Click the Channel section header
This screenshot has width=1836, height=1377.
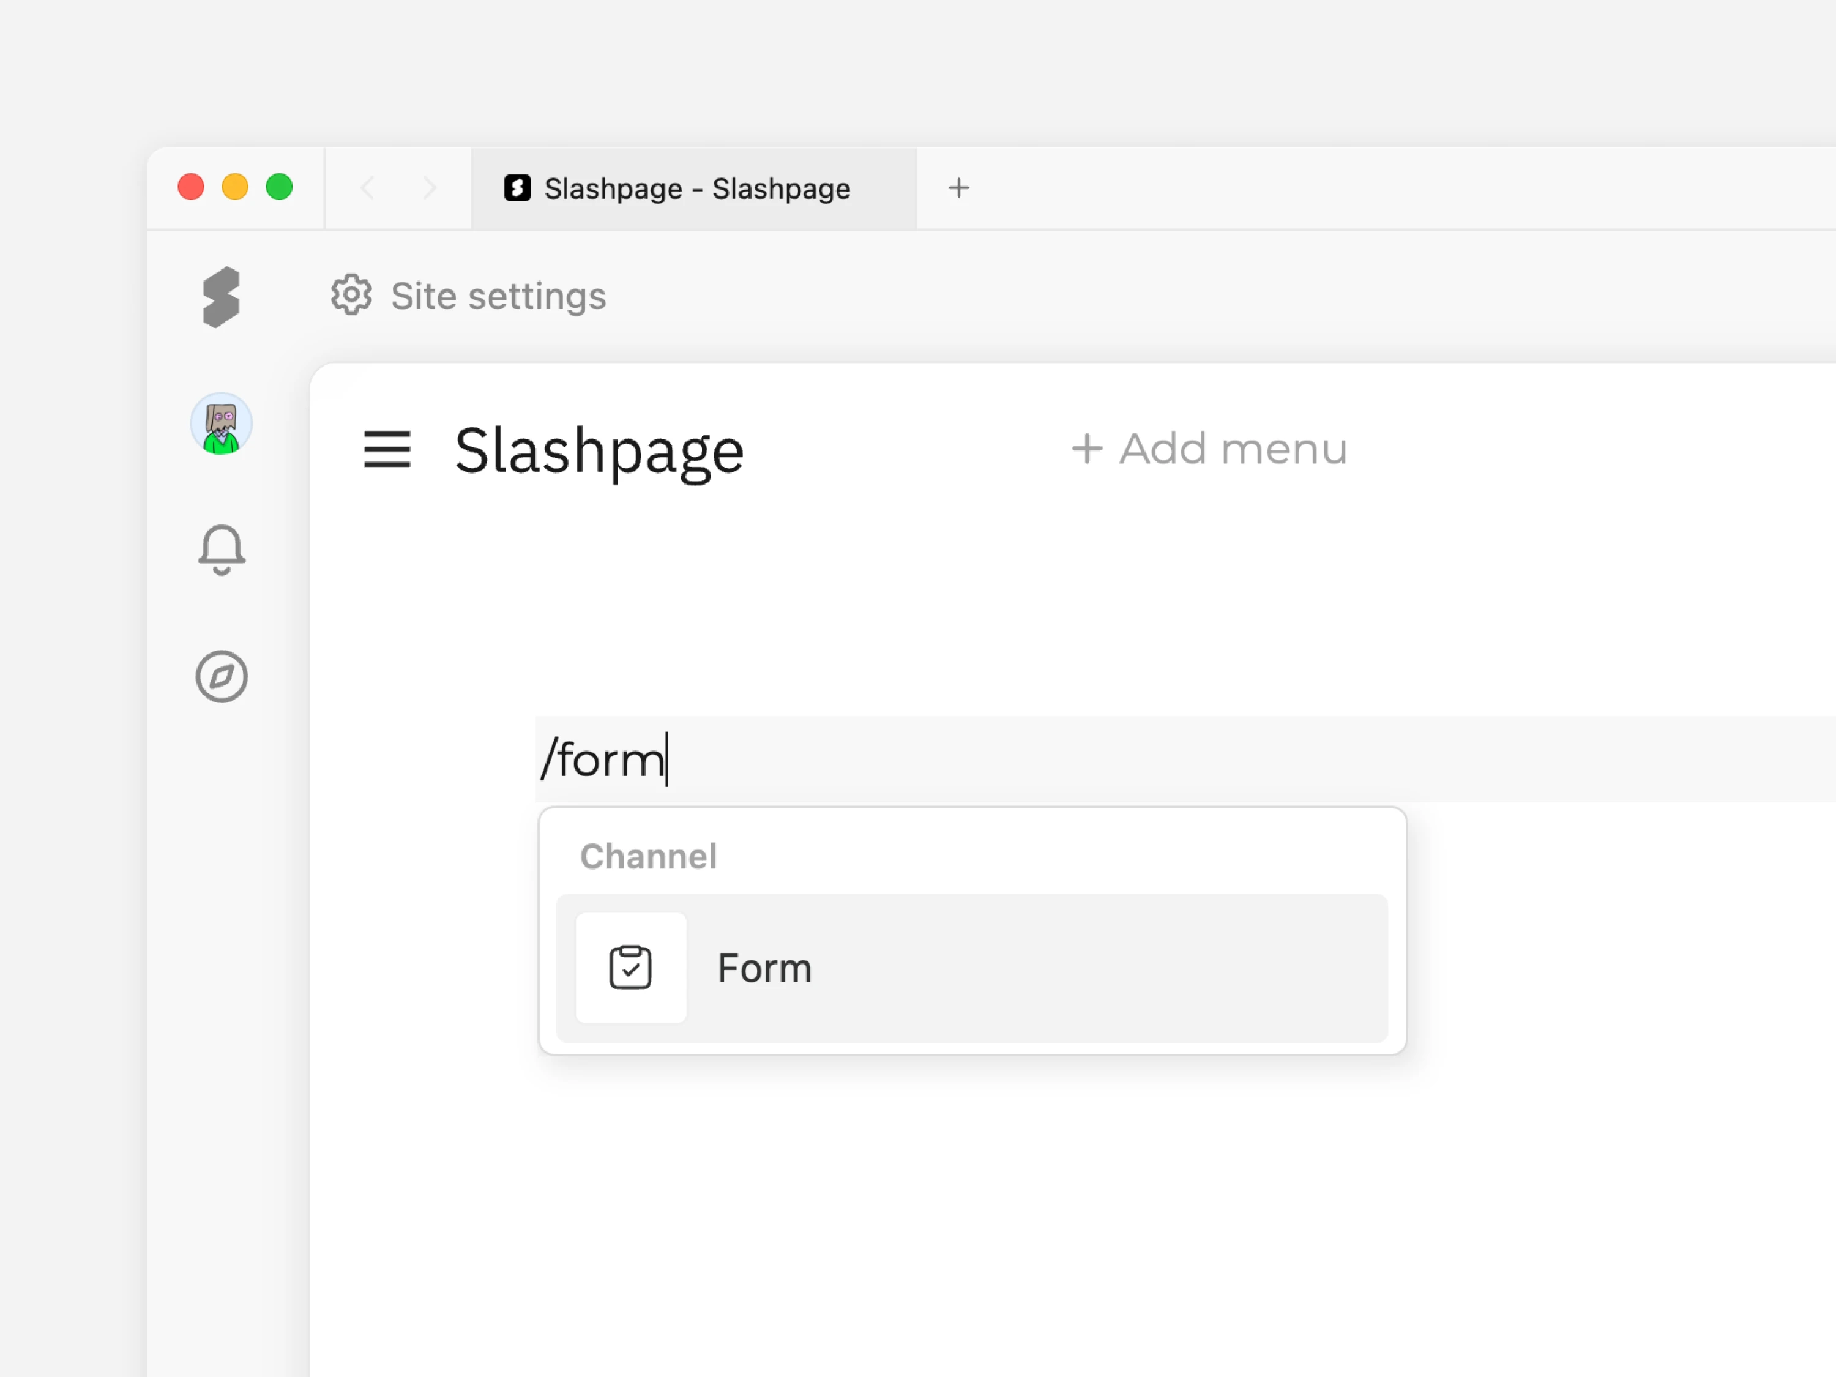point(648,857)
